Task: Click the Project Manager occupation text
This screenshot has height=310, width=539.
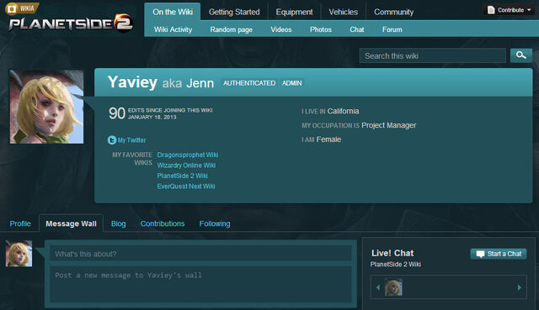Action: (x=389, y=125)
